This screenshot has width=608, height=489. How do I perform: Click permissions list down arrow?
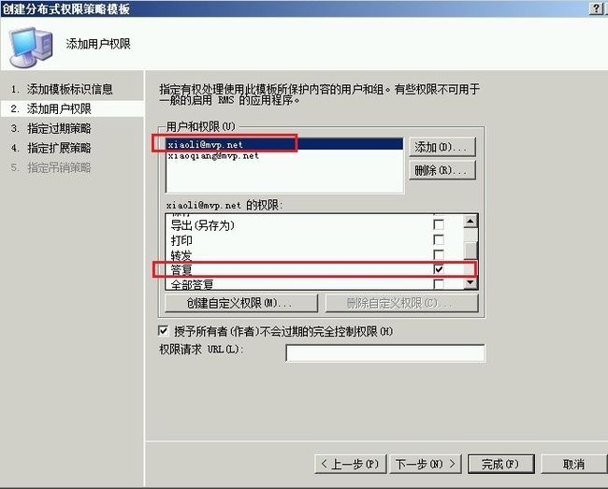coord(470,283)
